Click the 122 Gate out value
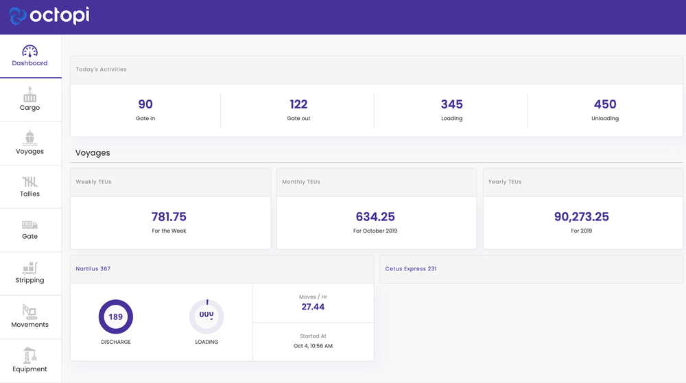 coord(299,104)
